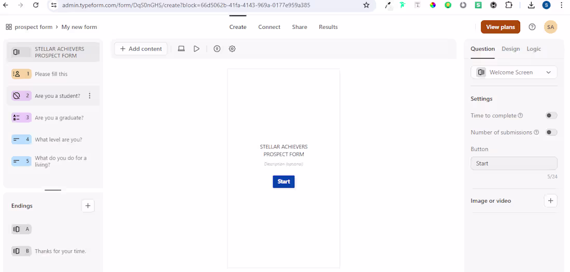
Task: Open the device preview laptop icon
Action: click(x=181, y=49)
